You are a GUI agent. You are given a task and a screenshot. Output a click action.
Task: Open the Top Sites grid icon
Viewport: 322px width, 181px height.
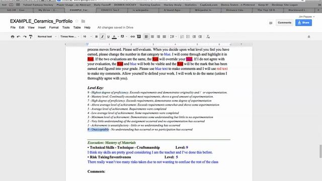[18, 5]
